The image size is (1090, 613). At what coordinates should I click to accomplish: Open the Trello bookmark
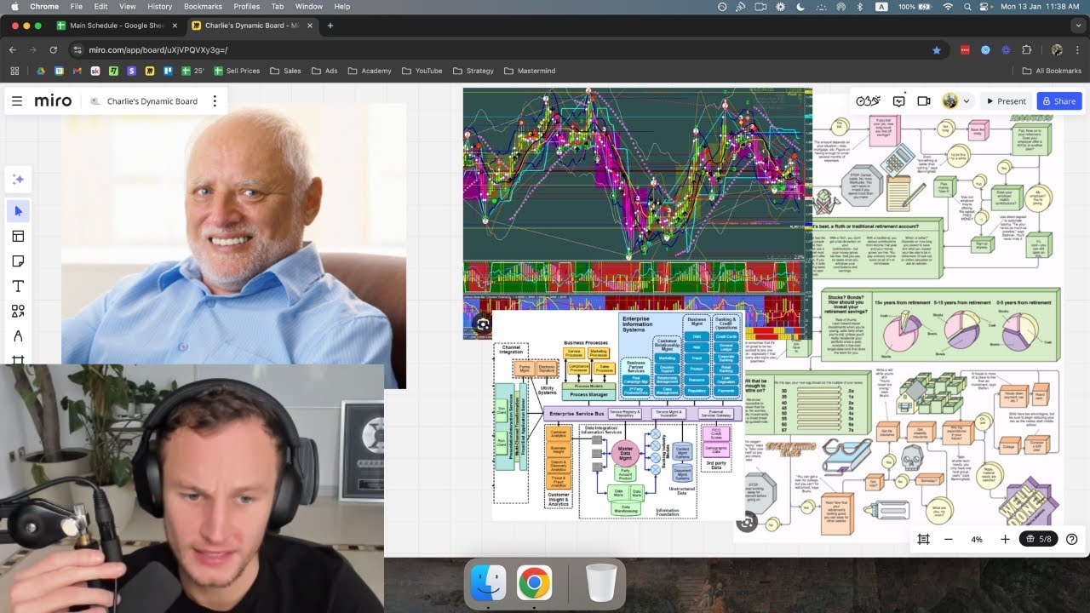169,71
